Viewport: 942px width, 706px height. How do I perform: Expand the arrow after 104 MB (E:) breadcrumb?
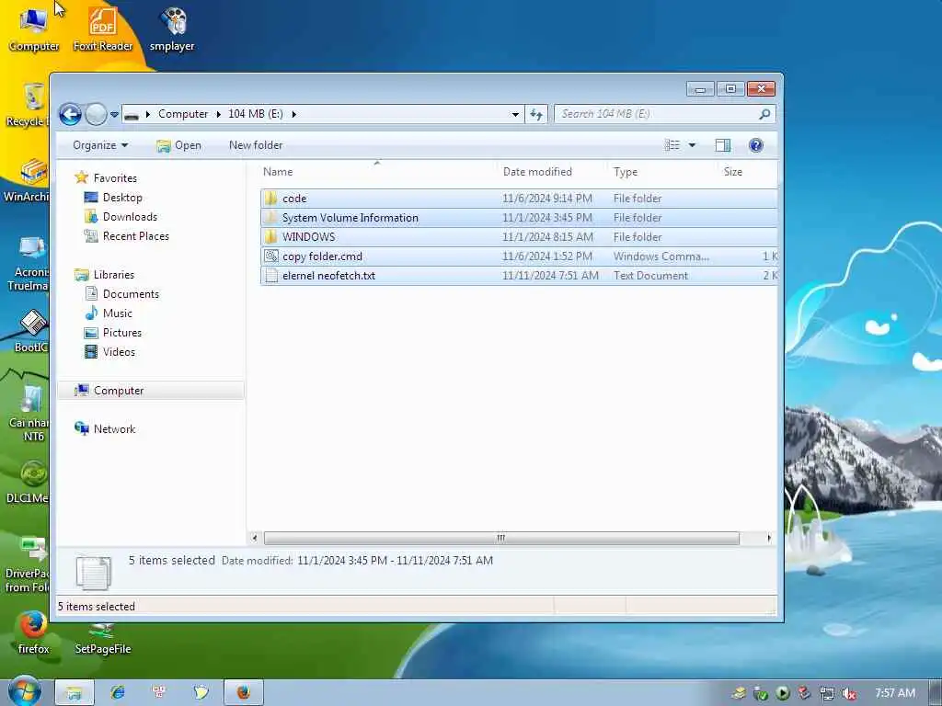pyautogui.click(x=293, y=114)
